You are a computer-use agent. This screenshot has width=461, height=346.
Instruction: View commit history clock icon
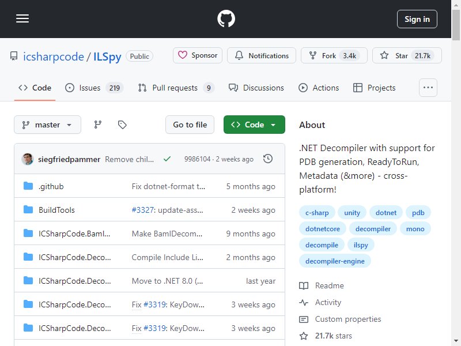(268, 159)
